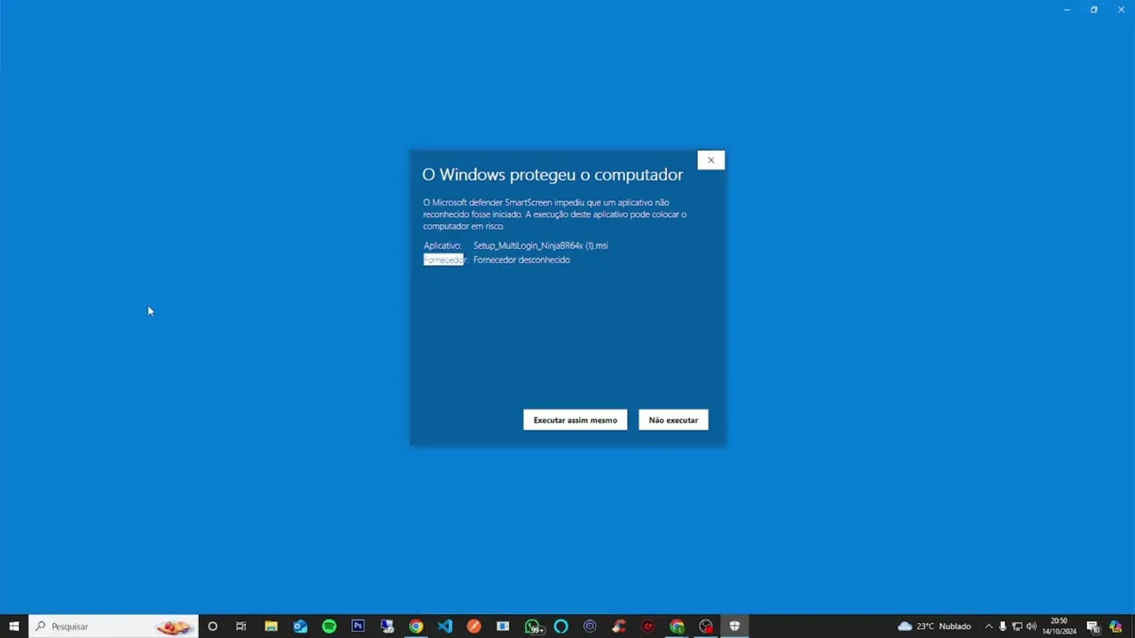
Task: Click the 'Fornecedor desconhecido' text
Action: [x=521, y=260]
